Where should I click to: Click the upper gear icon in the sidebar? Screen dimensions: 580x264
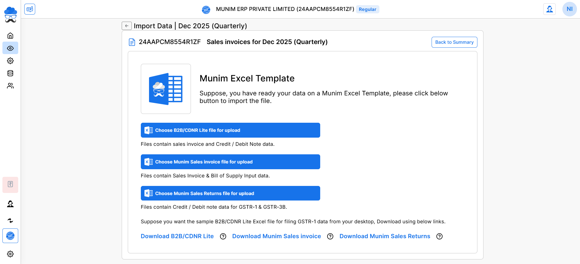tap(10, 61)
